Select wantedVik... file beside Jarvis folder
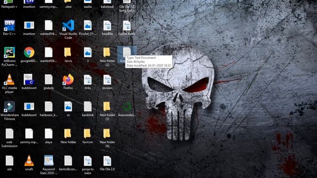This screenshot has width=317, height=178. pos(49,55)
